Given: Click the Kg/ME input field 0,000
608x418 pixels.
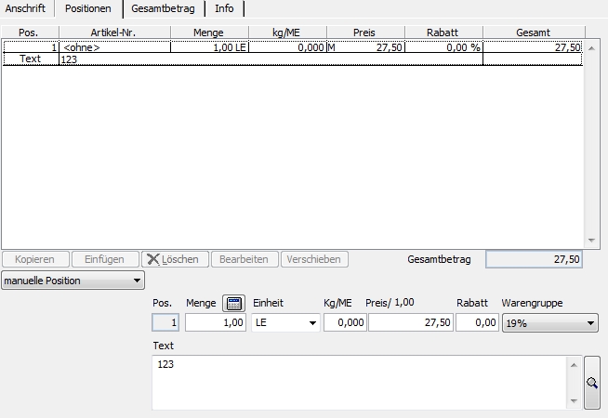Looking at the screenshot, I should pyautogui.click(x=345, y=322).
